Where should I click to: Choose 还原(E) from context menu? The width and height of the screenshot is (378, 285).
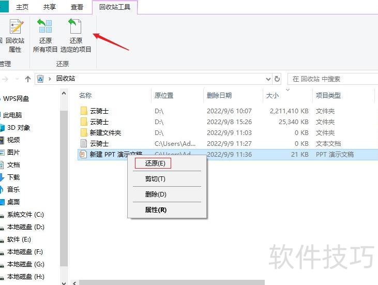tap(155, 163)
